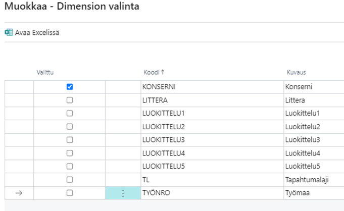The image size is (344, 211).
Task: Check the TYÖNRO checkbox
Action: 70,192
